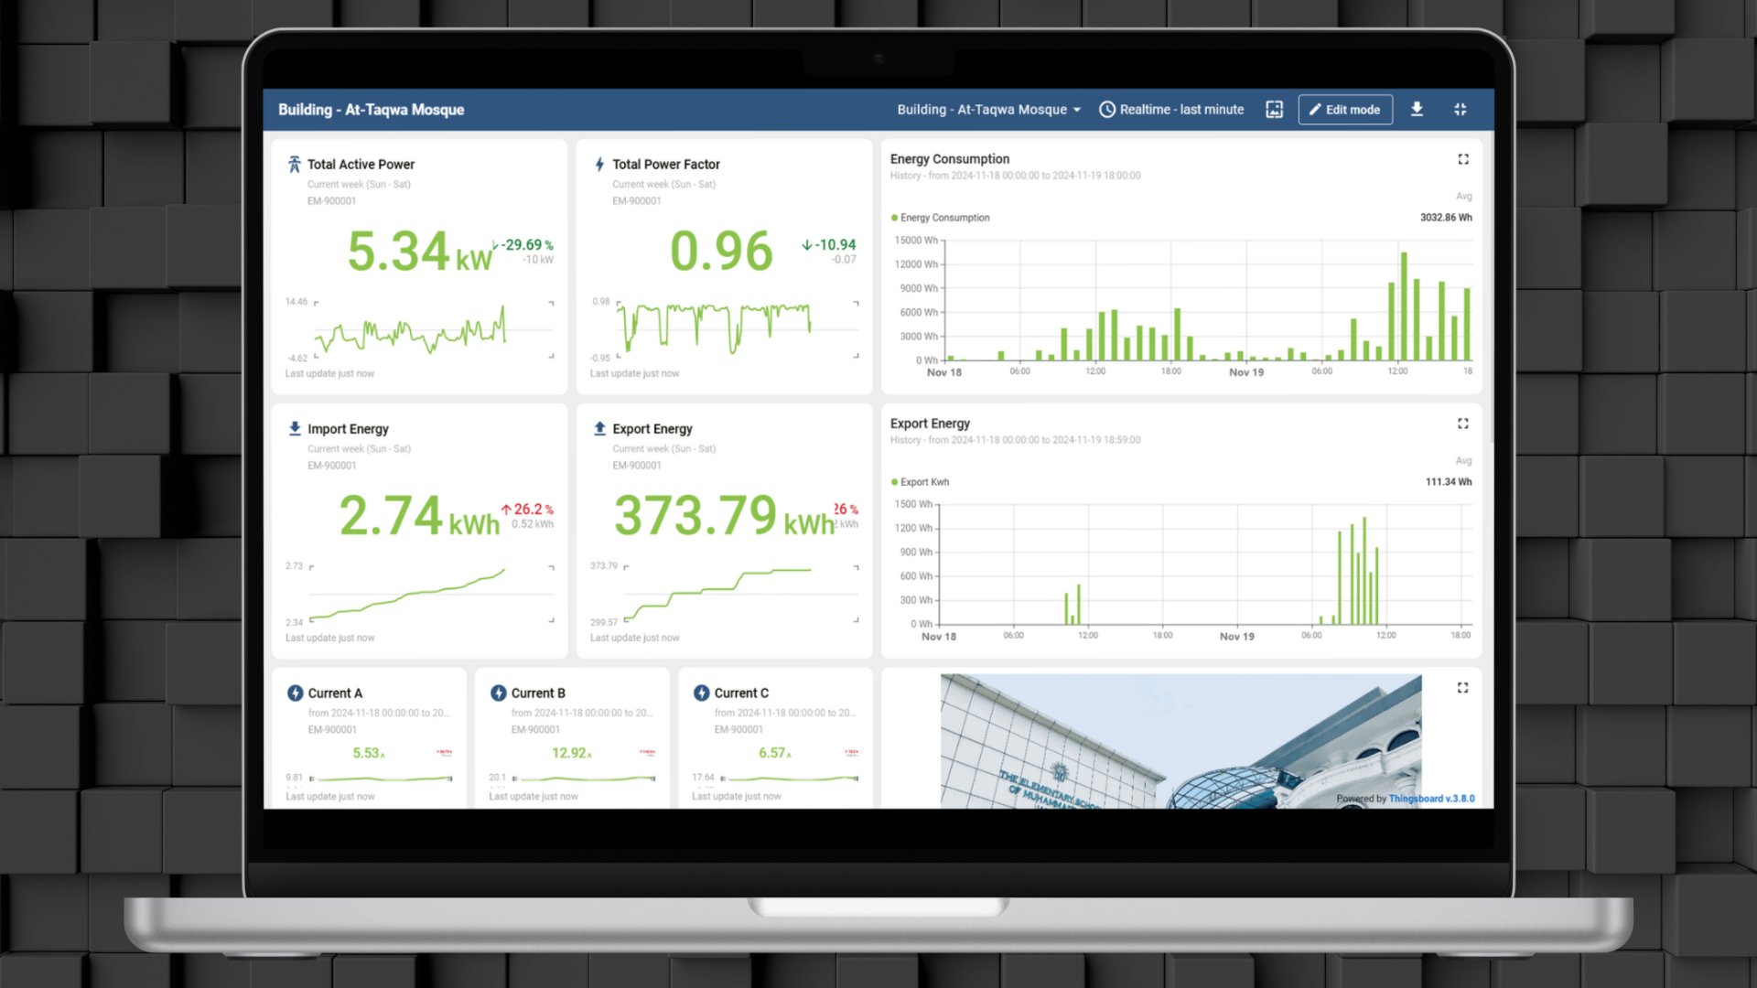Click the 26.2 % import energy change
The width and height of the screenshot is (1757, 988).
(x=527, y=510)
